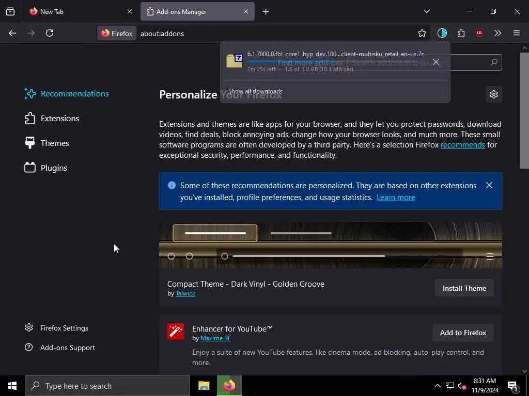Follow the recommends link
The width and height of the screenshot is (529, 396).
tap(462, 145)
